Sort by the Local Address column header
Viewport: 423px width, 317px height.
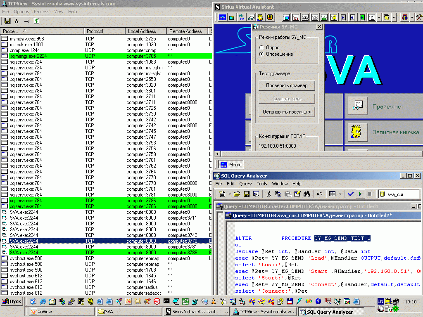(x=146, y=31)
